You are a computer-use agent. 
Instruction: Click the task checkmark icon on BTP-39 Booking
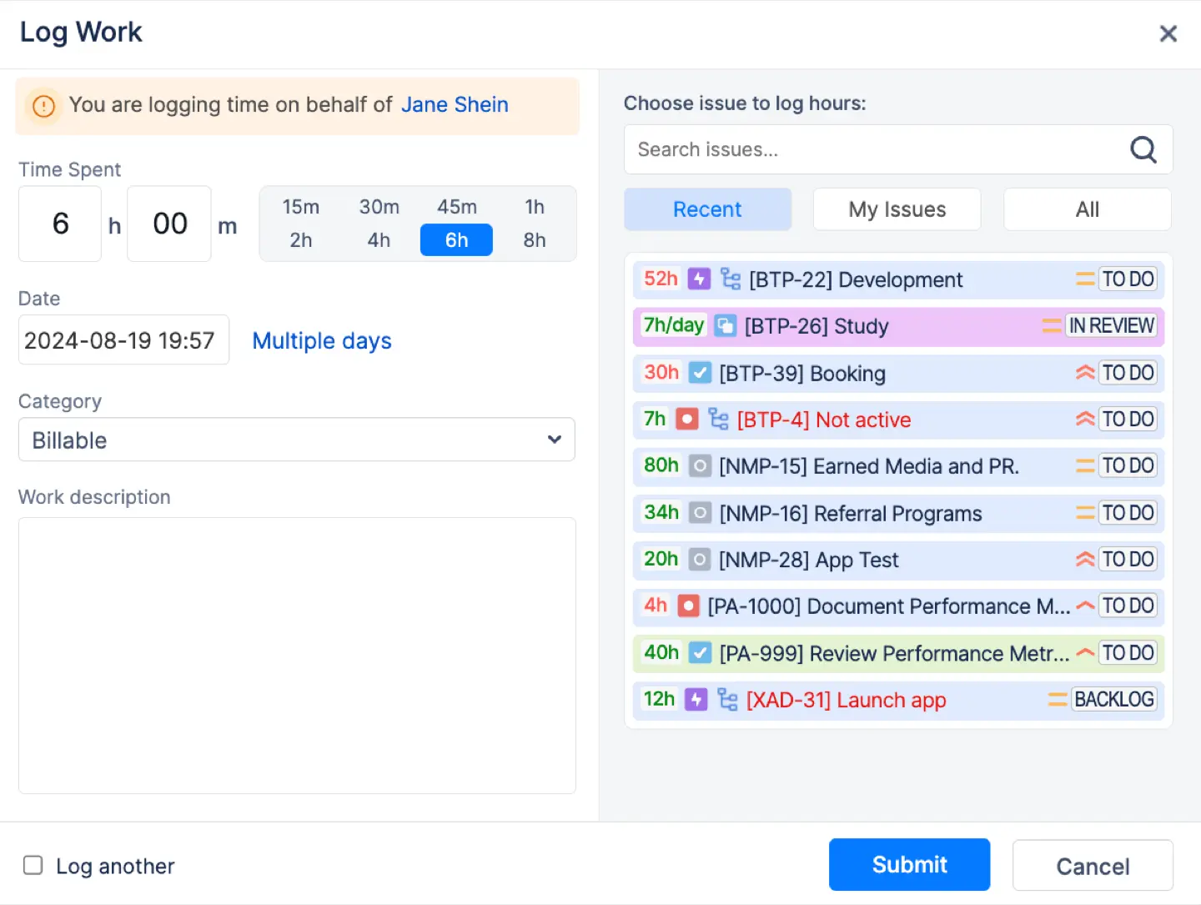tap(700, 373)
